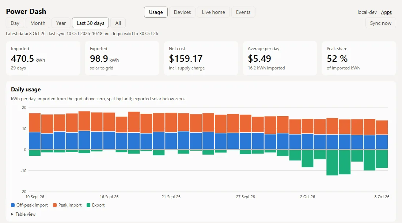Open the Live home tab
Screen dimensions: 402x223
(213, 12)
